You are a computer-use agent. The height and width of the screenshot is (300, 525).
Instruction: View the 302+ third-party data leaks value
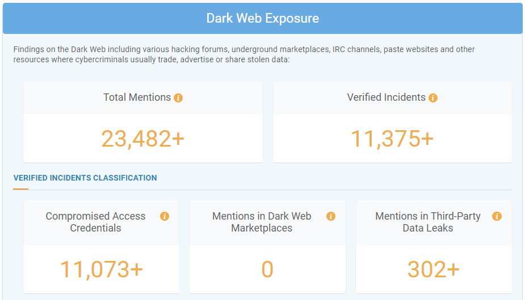pyautogui.click(x=434, y=269)
